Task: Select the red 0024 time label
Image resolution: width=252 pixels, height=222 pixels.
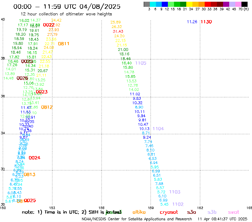Action: point(34,158)
